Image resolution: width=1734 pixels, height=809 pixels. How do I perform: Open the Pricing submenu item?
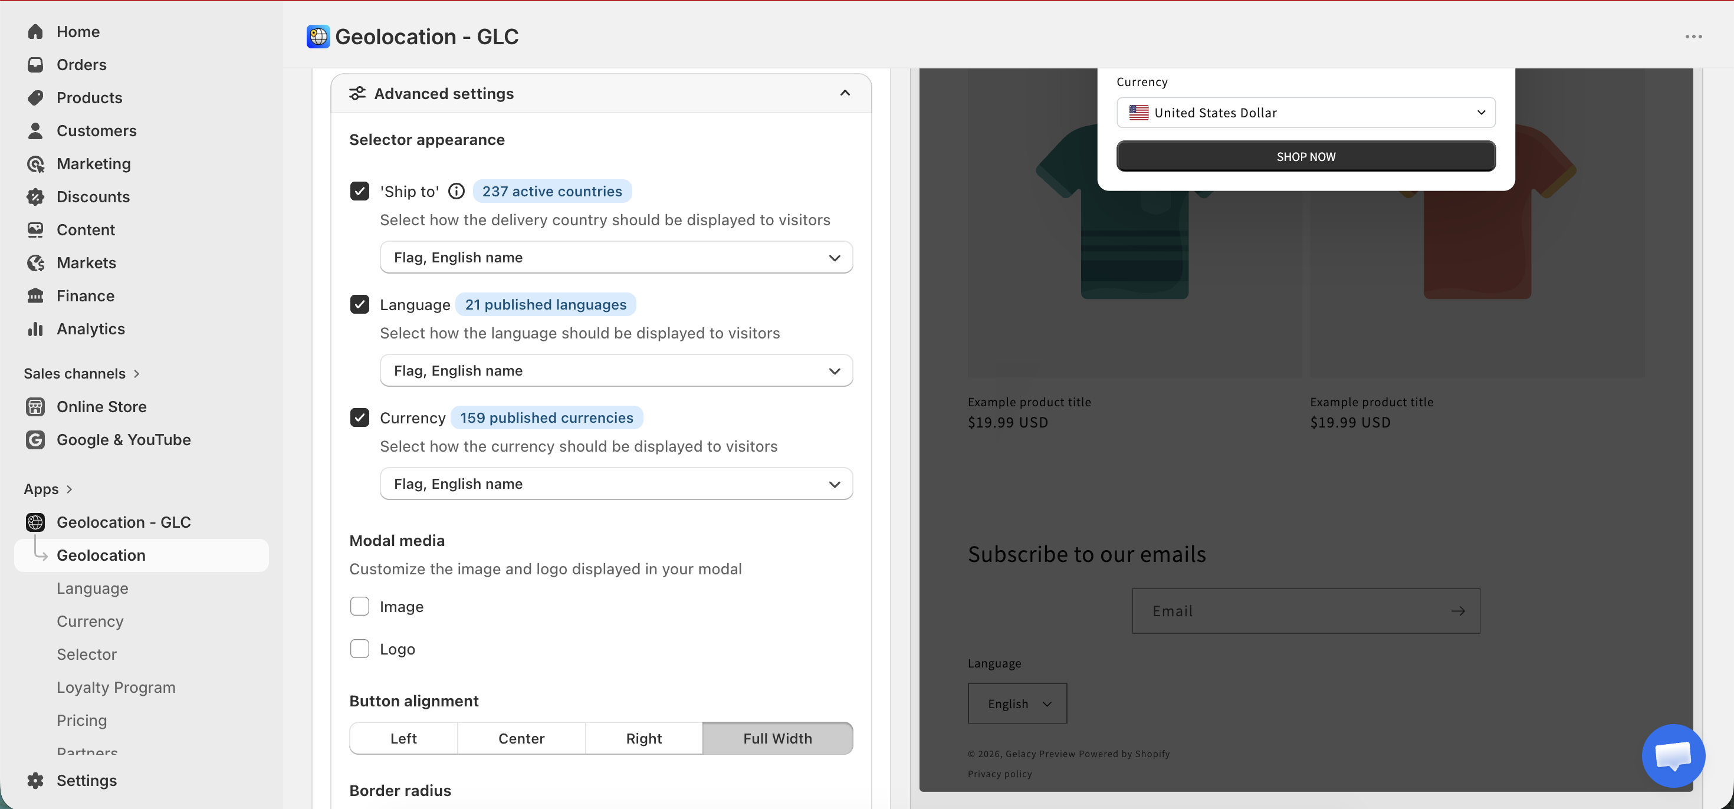[x=81, y=720]
